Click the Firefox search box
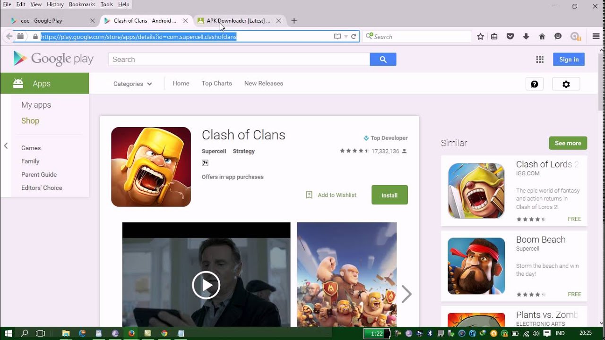 click(x=417, y=36)
